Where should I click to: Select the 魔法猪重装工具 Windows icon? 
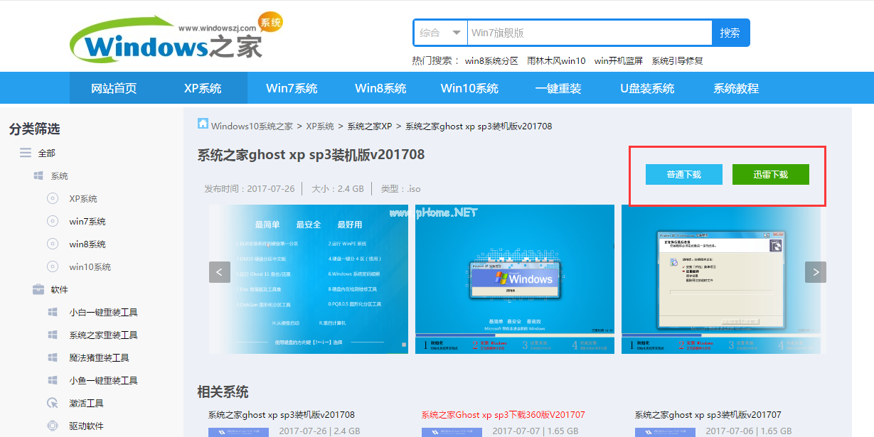[x=53, y=357]
